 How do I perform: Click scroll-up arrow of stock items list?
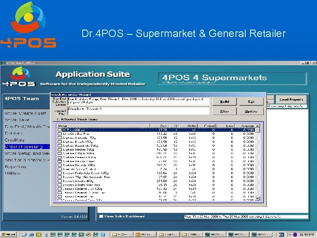258,126
